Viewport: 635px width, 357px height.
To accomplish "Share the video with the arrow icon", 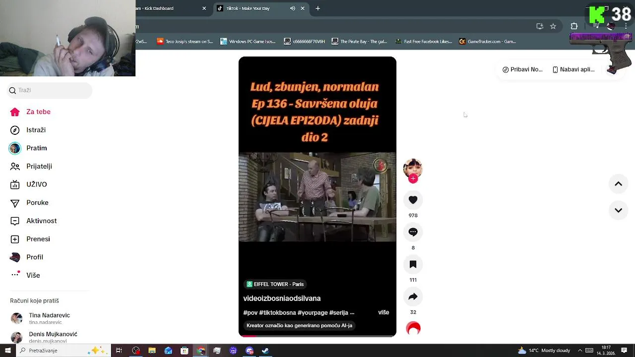I will pyautogui.click(x=413, y=297).
